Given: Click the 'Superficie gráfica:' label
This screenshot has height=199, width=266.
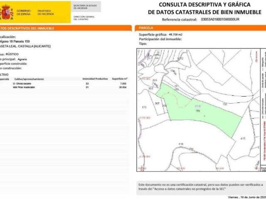Looking at the screenshot, I should coord(153,35).
